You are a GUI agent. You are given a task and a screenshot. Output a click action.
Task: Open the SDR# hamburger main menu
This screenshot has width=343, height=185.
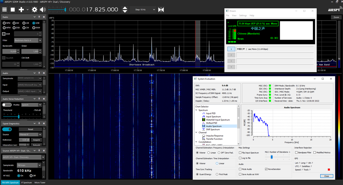click(x=5, y=10)
